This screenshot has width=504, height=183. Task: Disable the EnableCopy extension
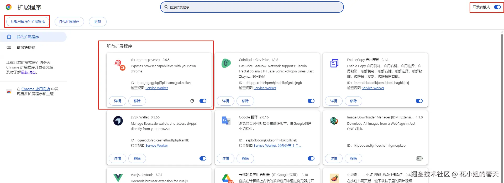419,101
